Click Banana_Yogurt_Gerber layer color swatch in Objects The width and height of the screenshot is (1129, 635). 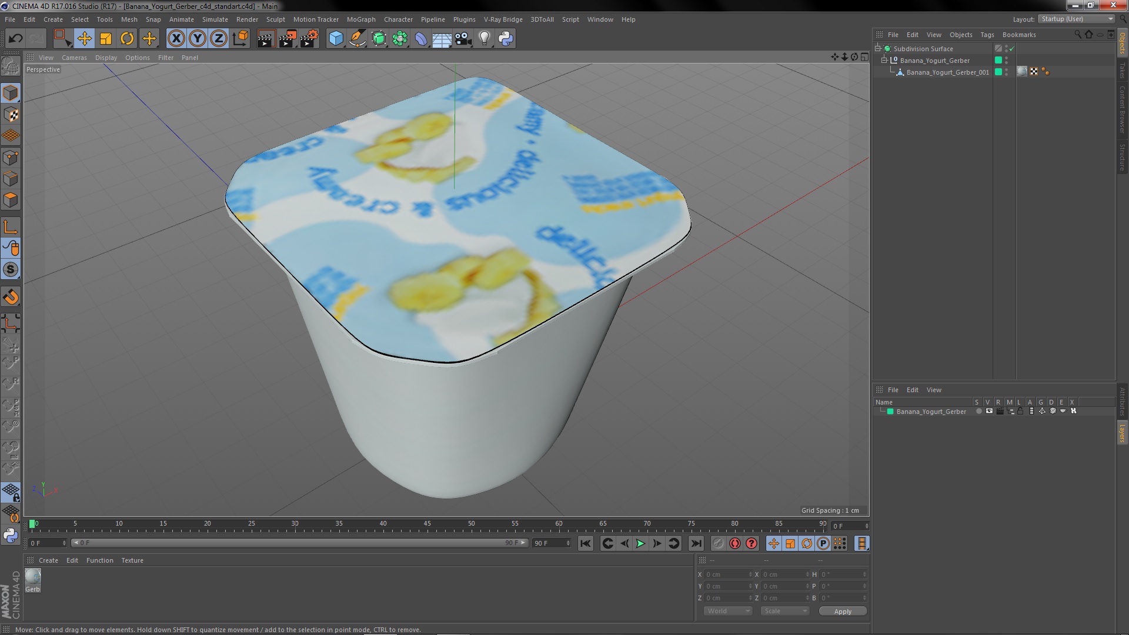tap(998, 61)
